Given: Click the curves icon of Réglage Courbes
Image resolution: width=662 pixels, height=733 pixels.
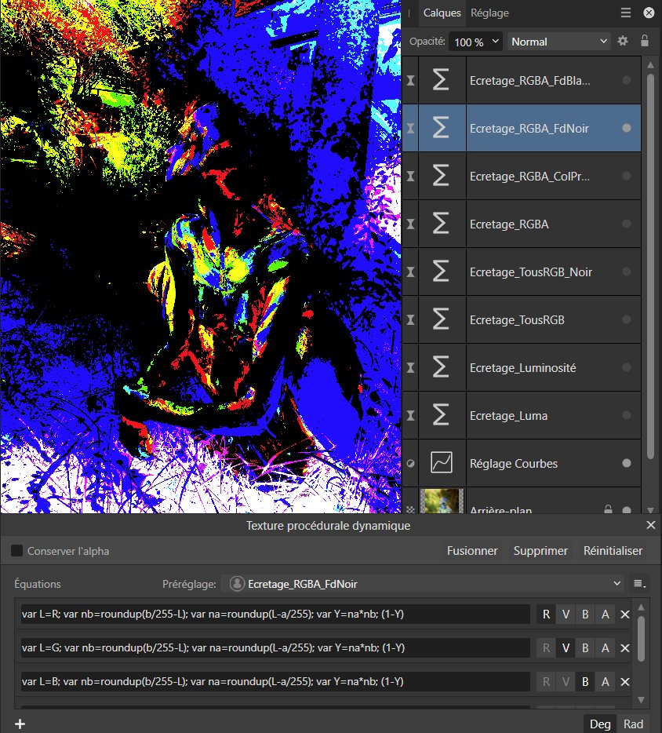Looking at the screenshot, I should [x=441, y=463].
